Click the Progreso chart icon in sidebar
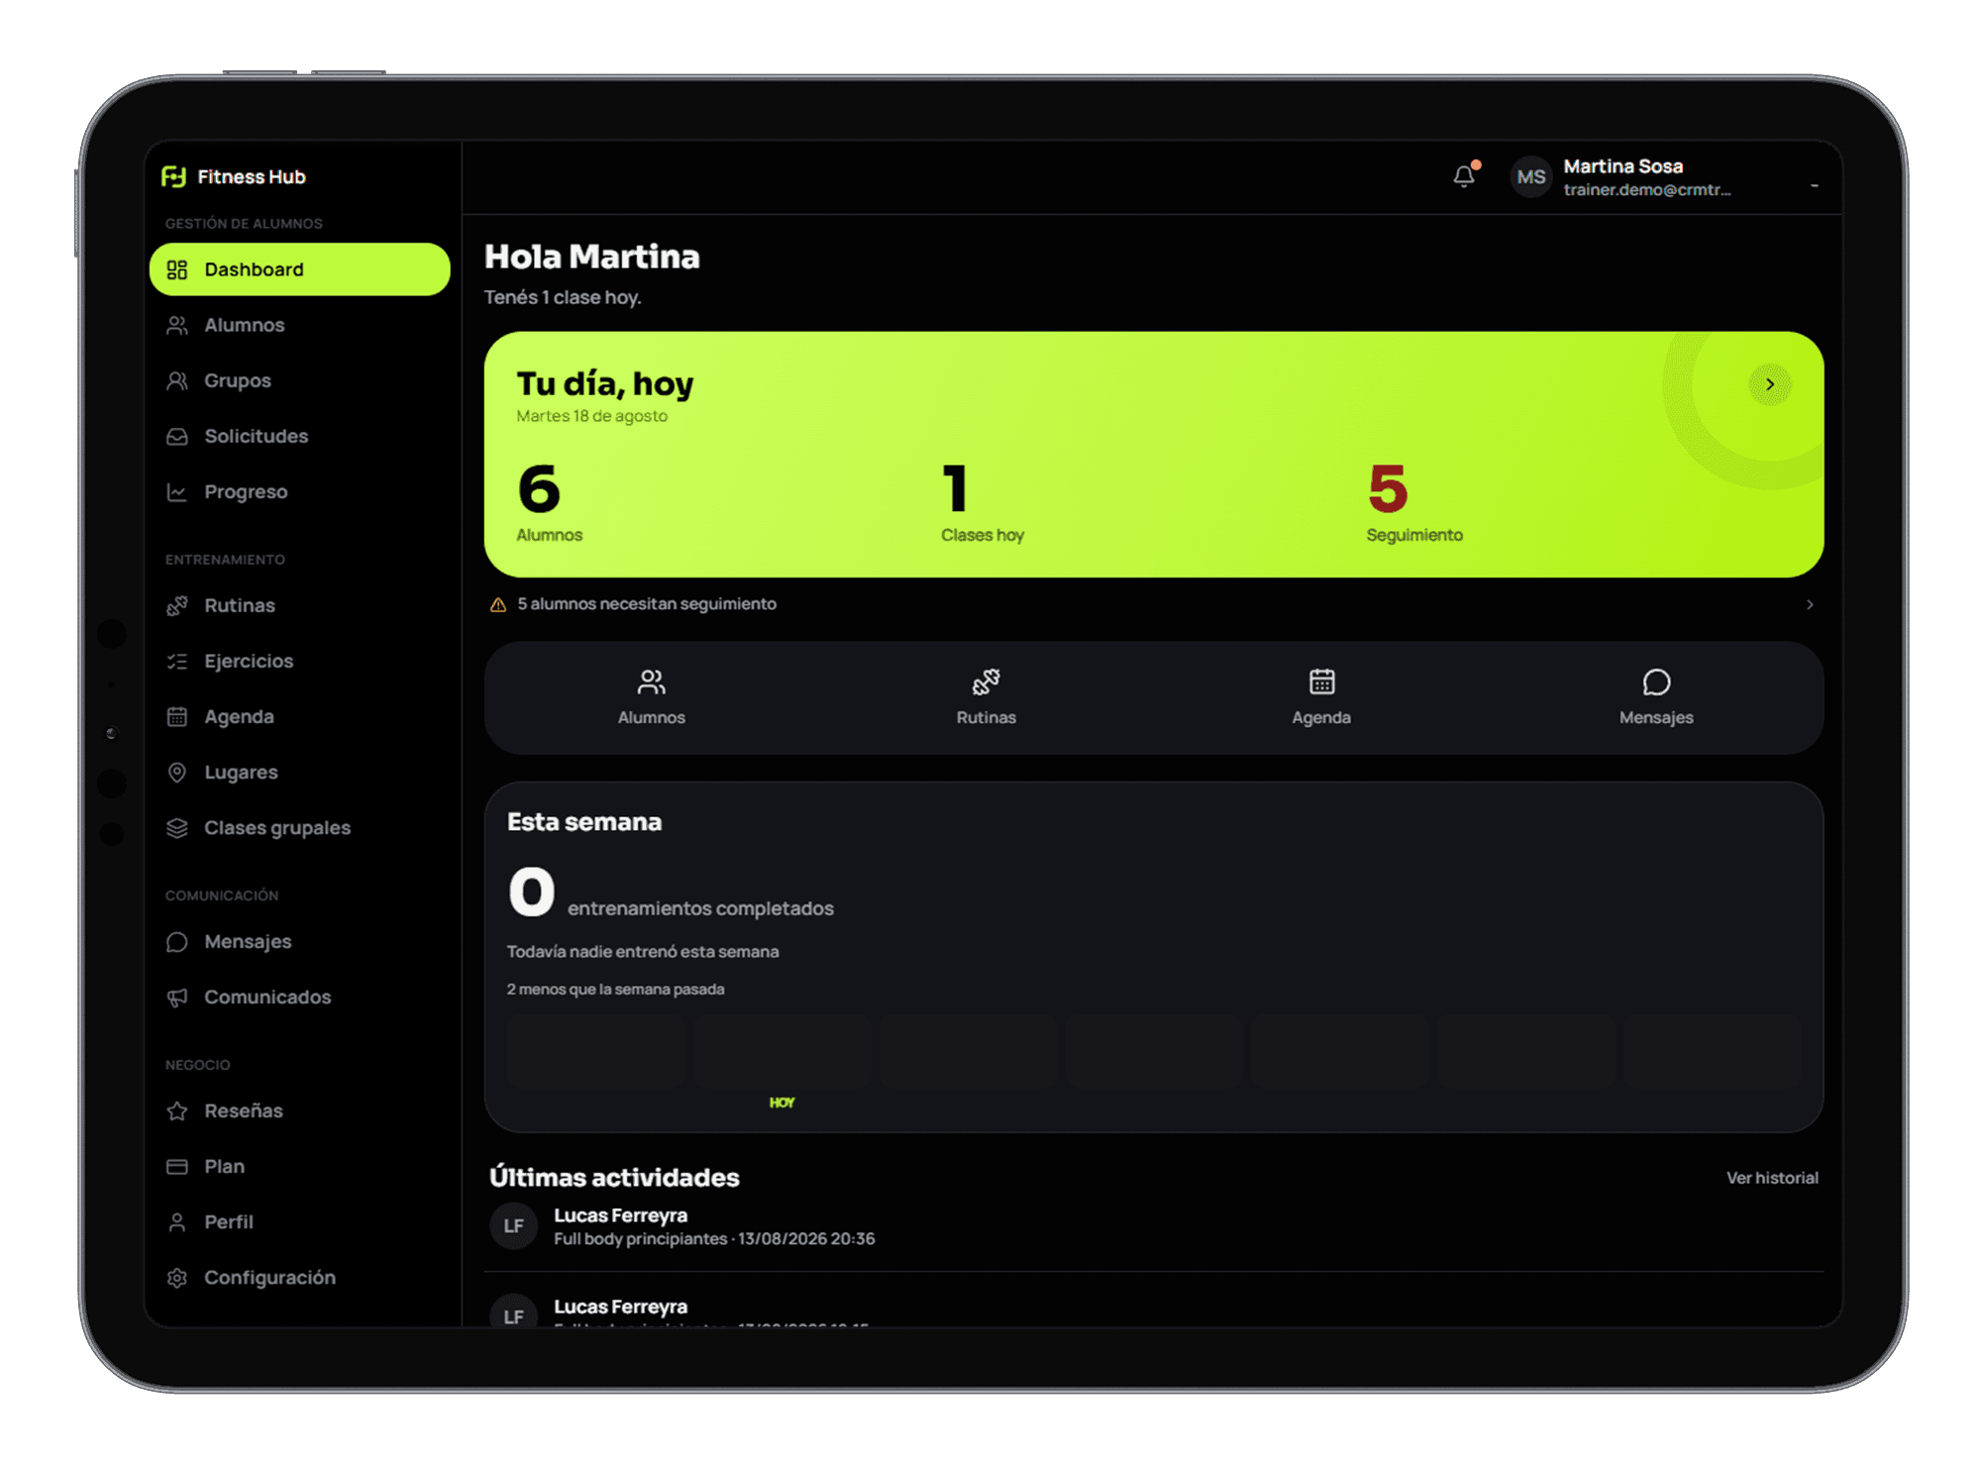 (177, 491)
